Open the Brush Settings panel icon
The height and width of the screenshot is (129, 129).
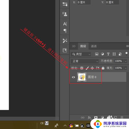[65, 4]
